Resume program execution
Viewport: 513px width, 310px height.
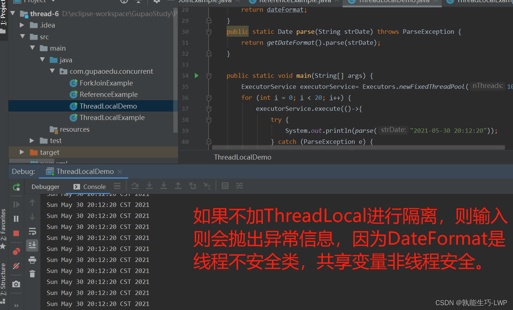[16, 204]
